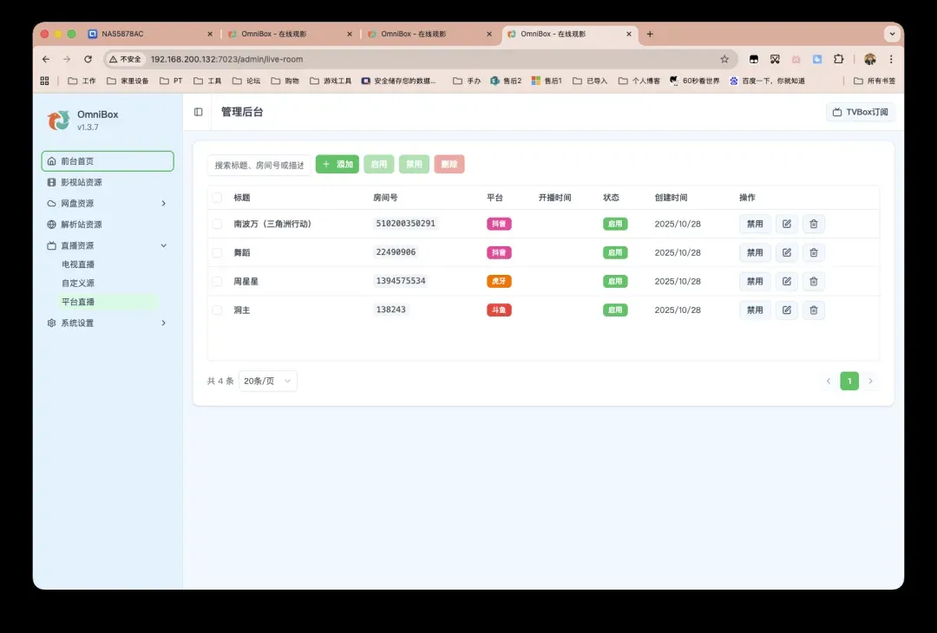The image size is (937, 633).
Task: Open 电视直播 in the sidebar
Action: tap(78, 264)
